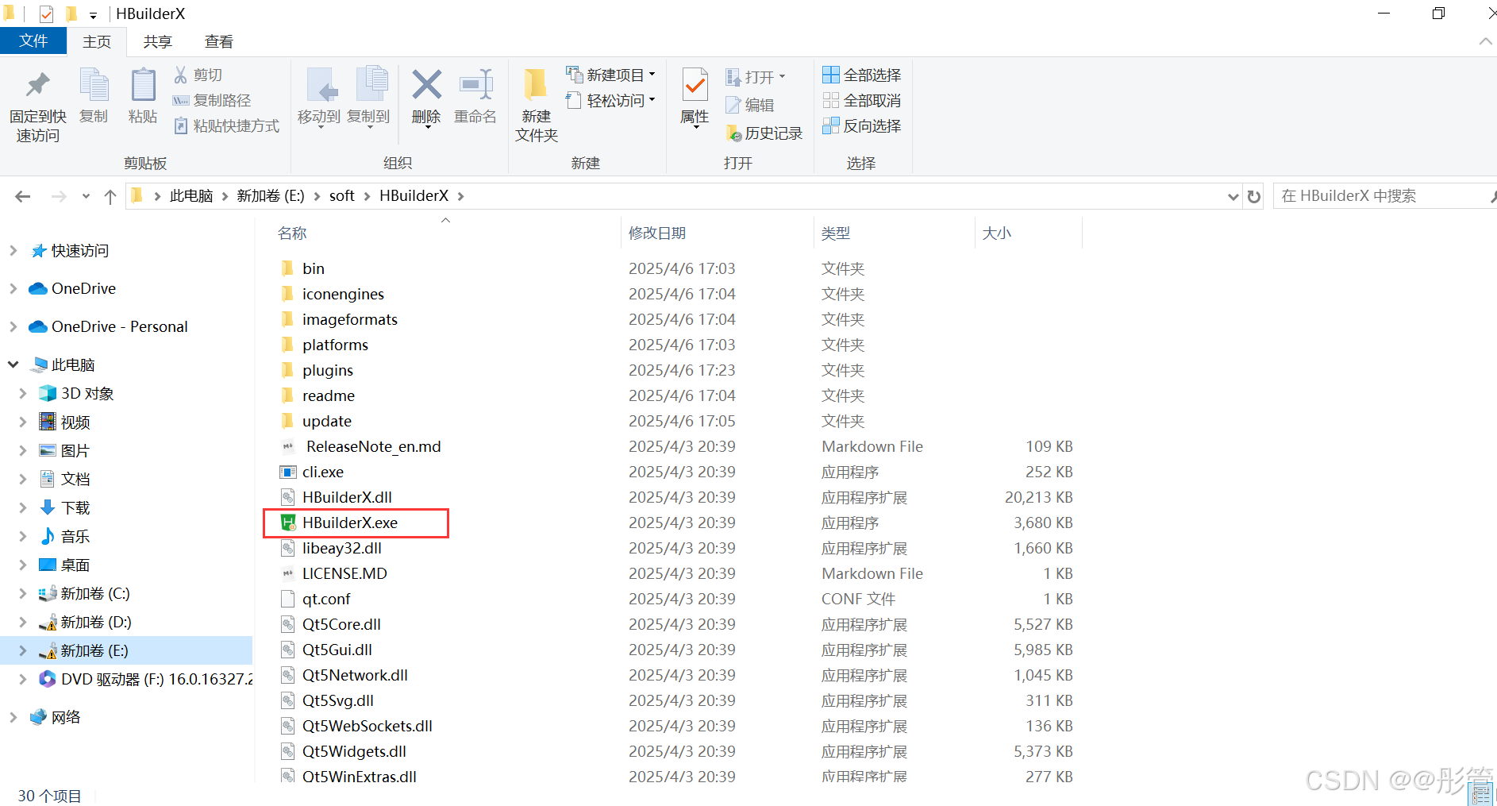Click Invert selection in the ribbon

[862, 125]
